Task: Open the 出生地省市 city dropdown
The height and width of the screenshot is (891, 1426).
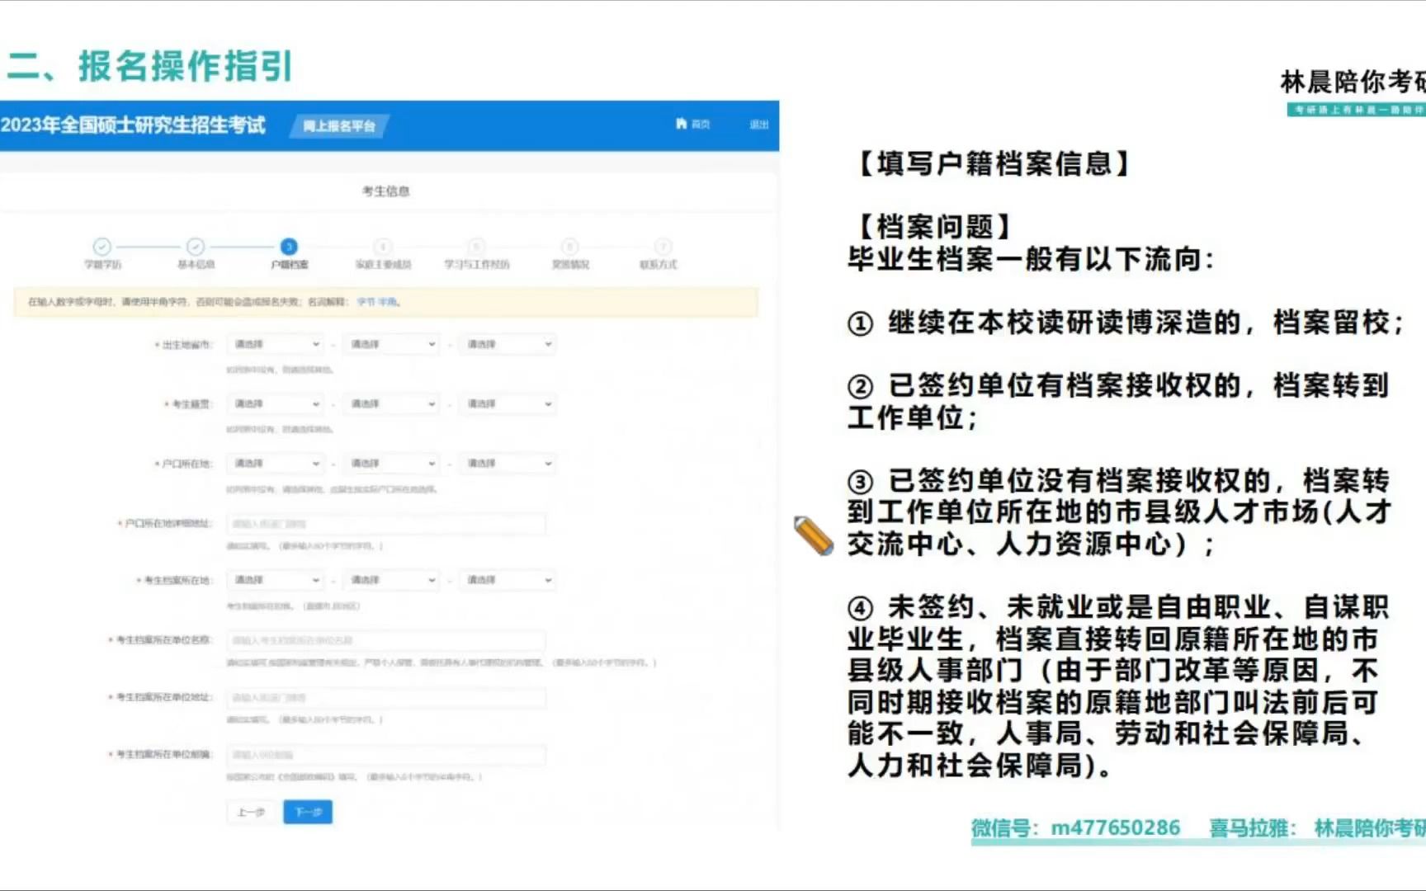Action: [x=391, y=344]
